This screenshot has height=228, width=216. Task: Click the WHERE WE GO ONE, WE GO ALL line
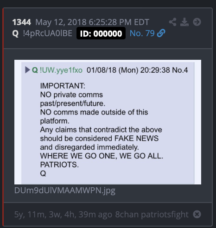coord(102,156)
